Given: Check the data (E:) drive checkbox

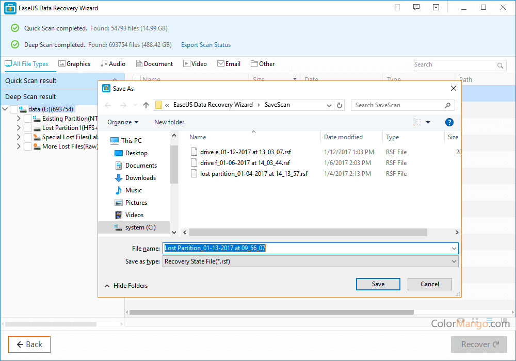Looking at the screenshot, I should tap(14, 109).
